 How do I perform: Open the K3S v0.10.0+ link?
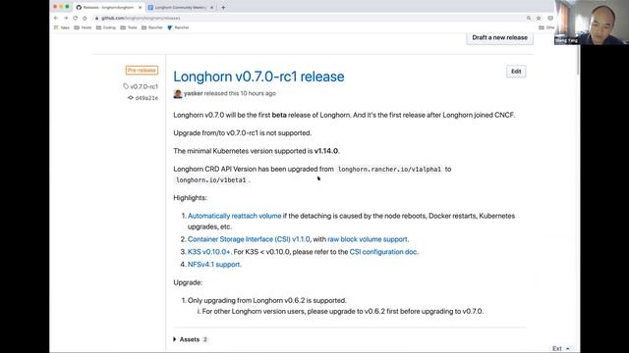(209, 252)
